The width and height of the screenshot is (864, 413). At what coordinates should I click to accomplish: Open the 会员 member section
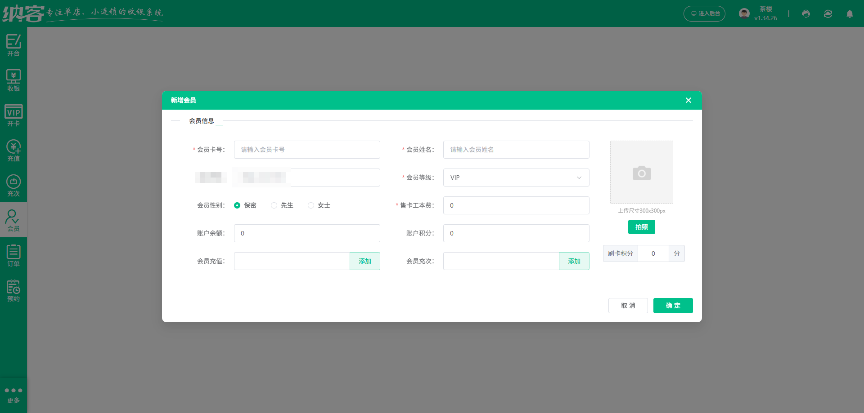[13, 220]
